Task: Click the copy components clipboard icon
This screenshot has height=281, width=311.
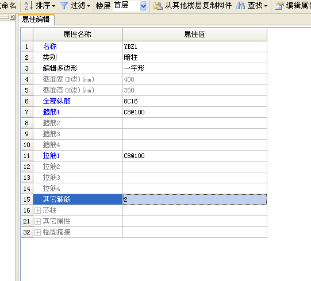Action: 158,6
